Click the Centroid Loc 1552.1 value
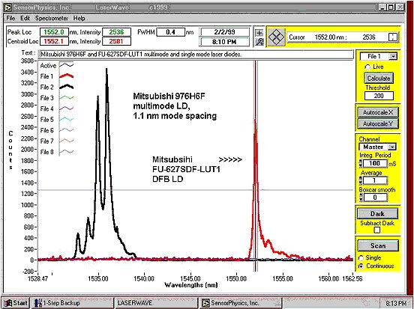 (x=54, y=41)
